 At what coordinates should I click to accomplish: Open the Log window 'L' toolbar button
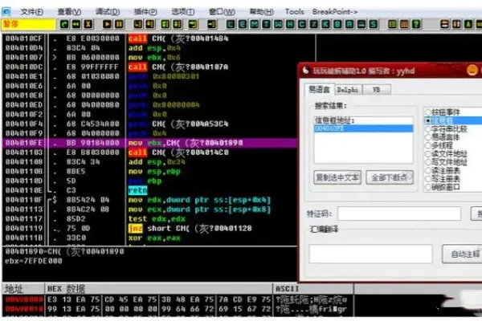[x=231, y=24]
